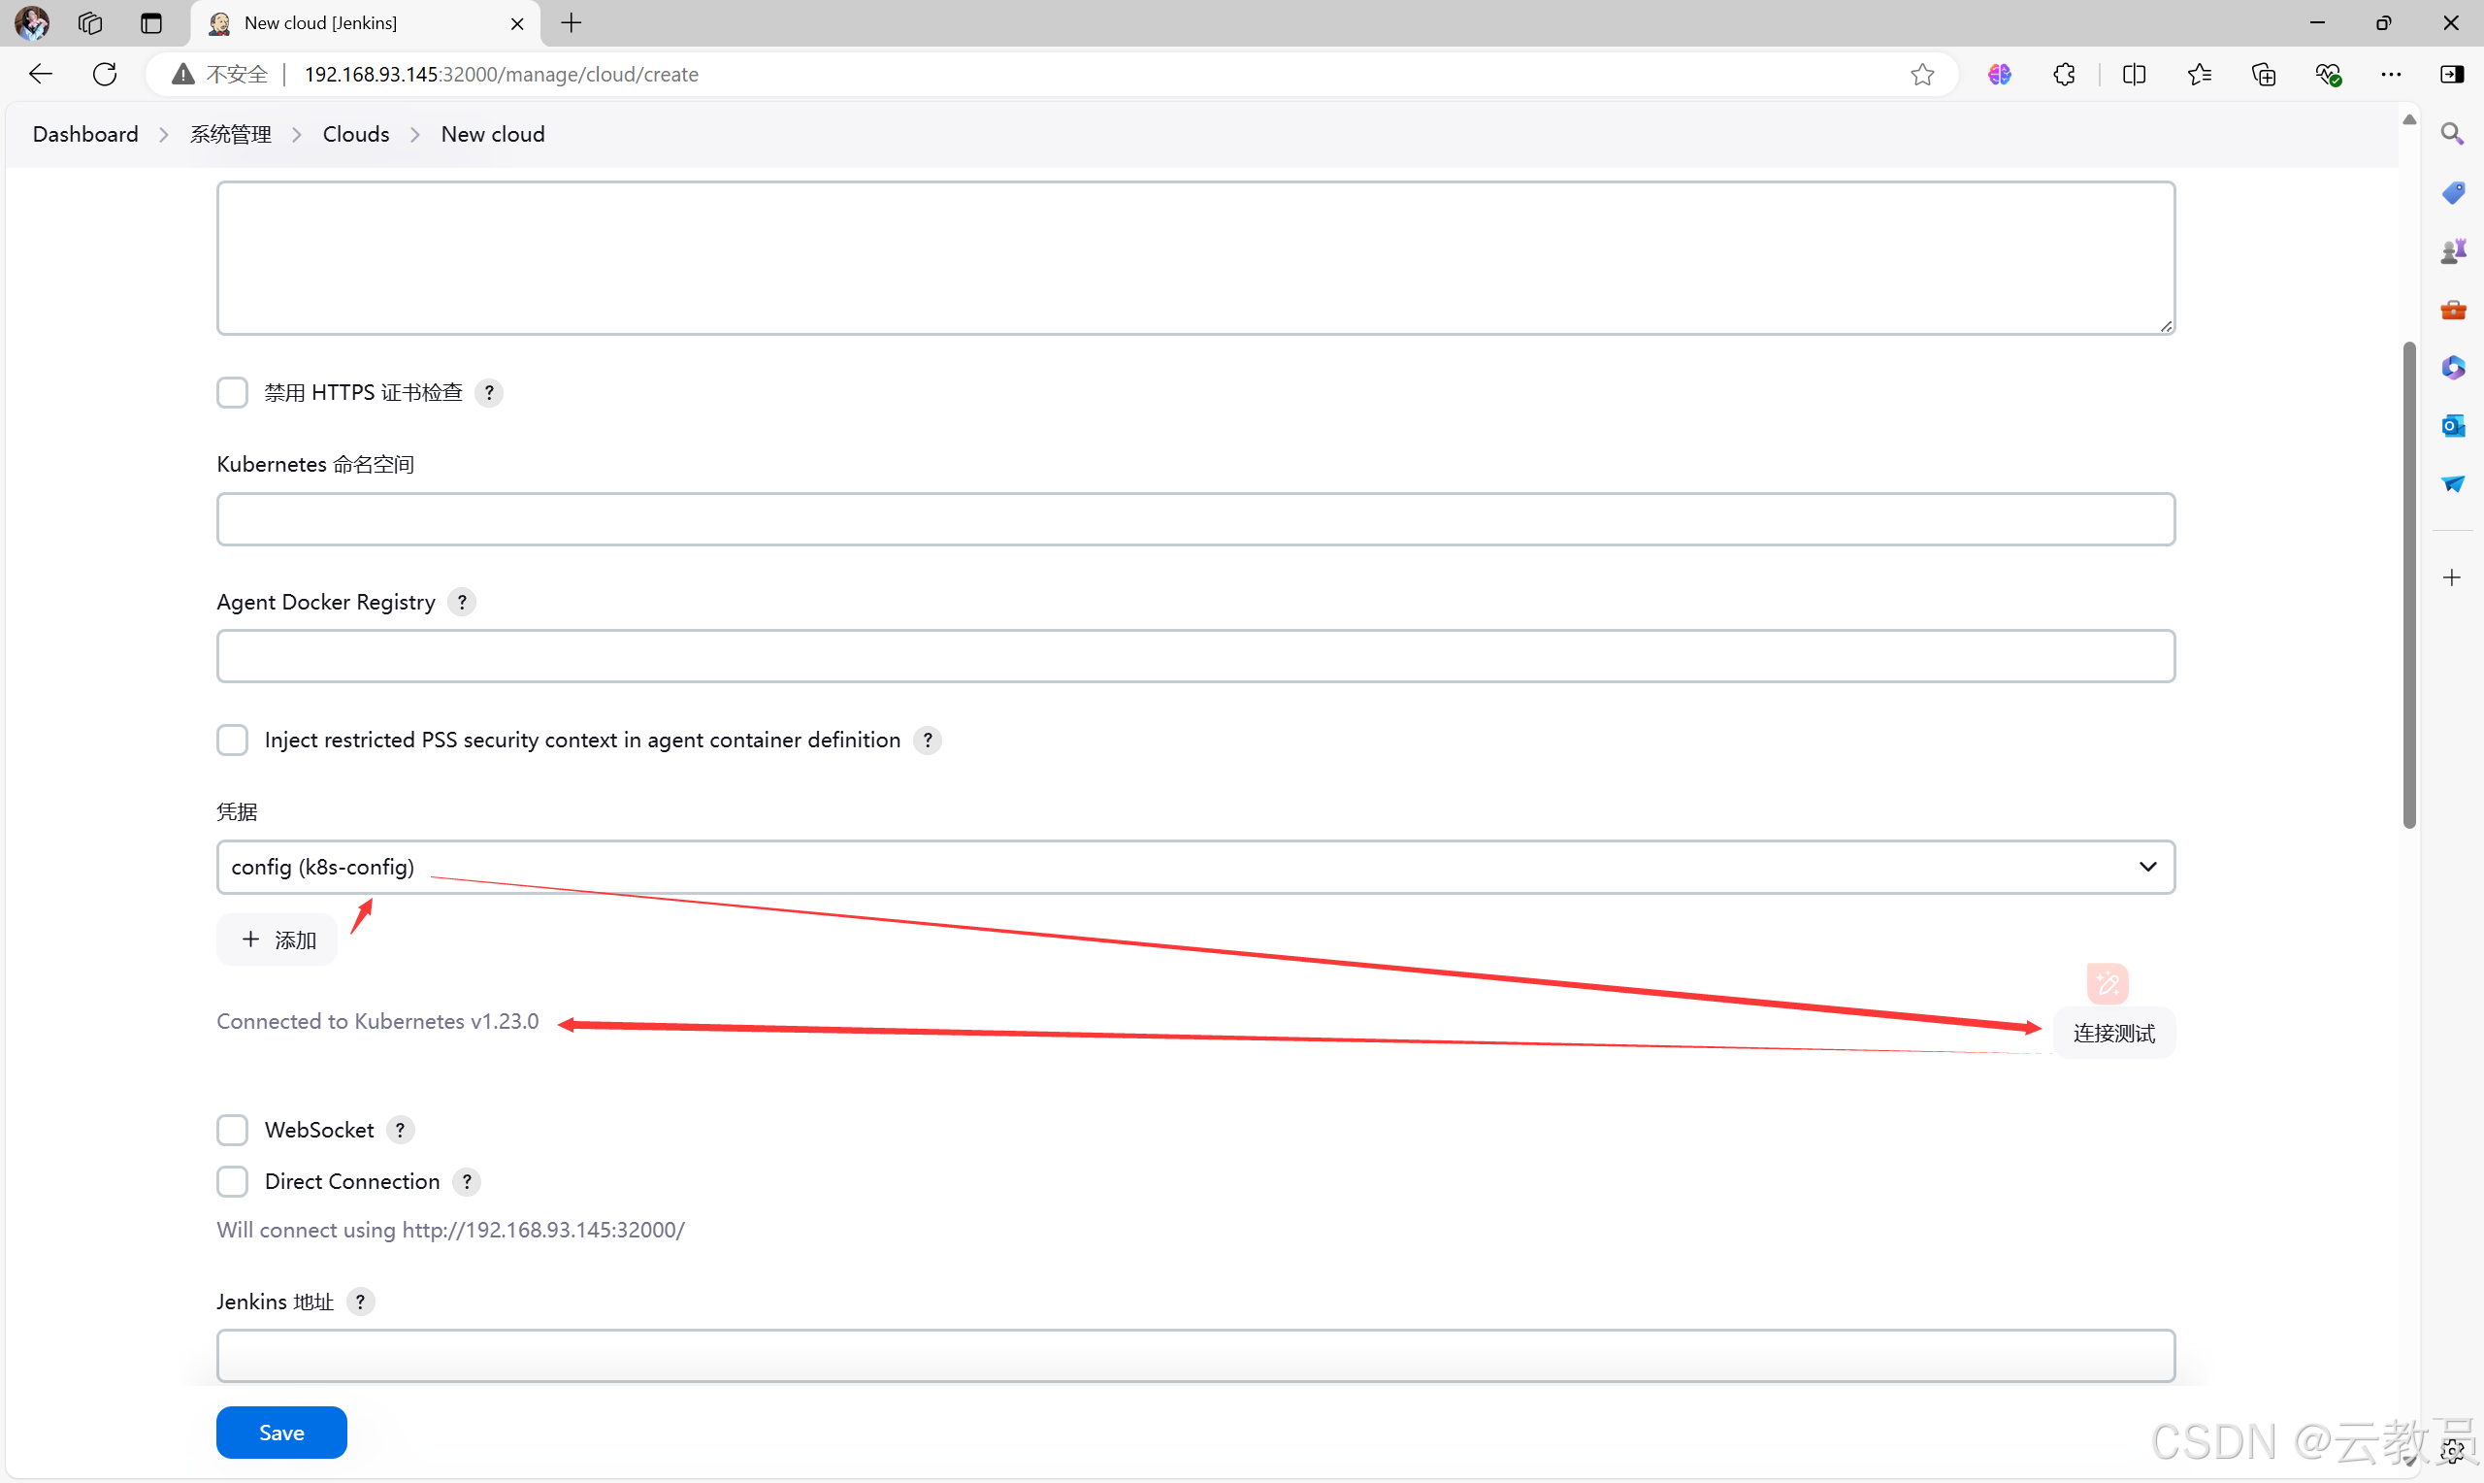Focus the Kubernetes 命名空间 input
Image resolution: width=2484 pixels, height=1483 pixels.
(x=1195, y=518)
